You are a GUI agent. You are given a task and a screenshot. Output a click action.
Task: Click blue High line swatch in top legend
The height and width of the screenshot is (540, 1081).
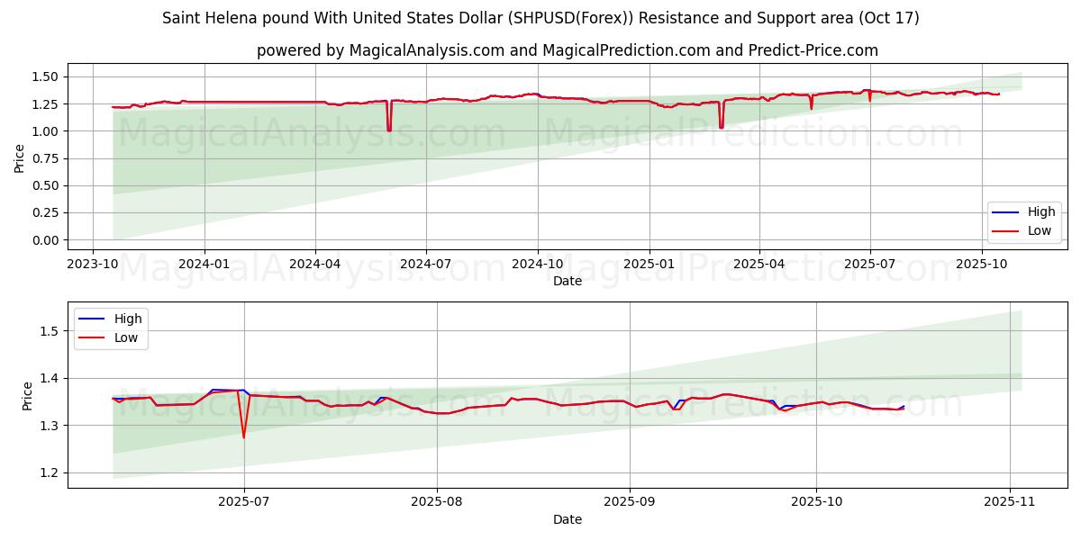(x=1005, y=212)
